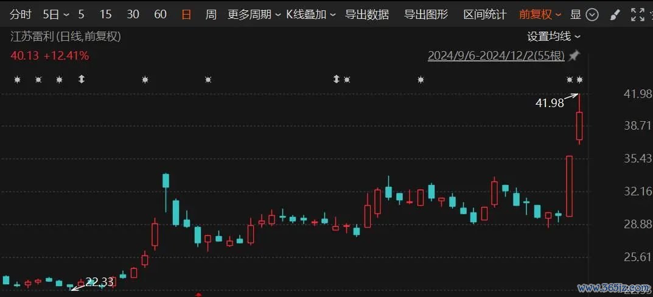The width and height of the screenshot is (653, 297).
Task: Select the 60-minute K-line period
Action: point(160,15)
